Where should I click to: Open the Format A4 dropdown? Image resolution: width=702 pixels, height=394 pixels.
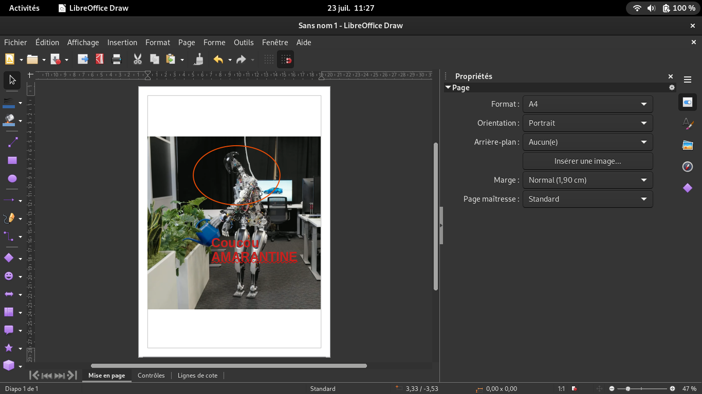588,104
